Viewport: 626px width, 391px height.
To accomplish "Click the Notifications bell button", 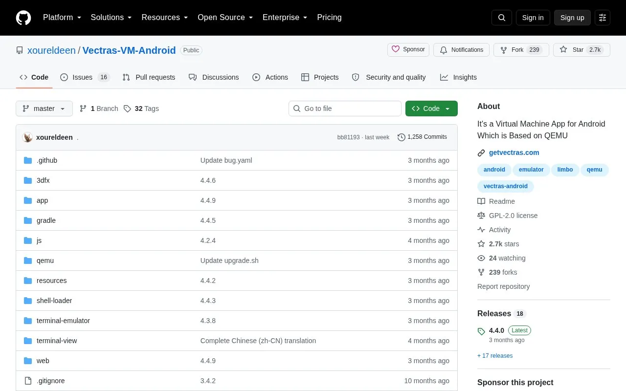I will [x=461, y=50].
